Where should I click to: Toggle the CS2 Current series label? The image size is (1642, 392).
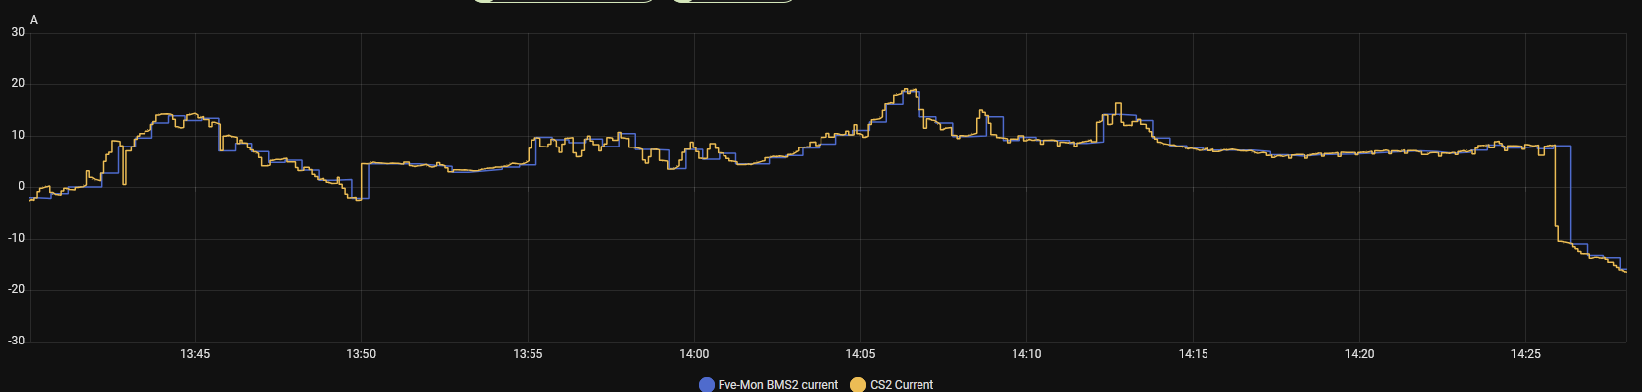[x=902, y=385]
